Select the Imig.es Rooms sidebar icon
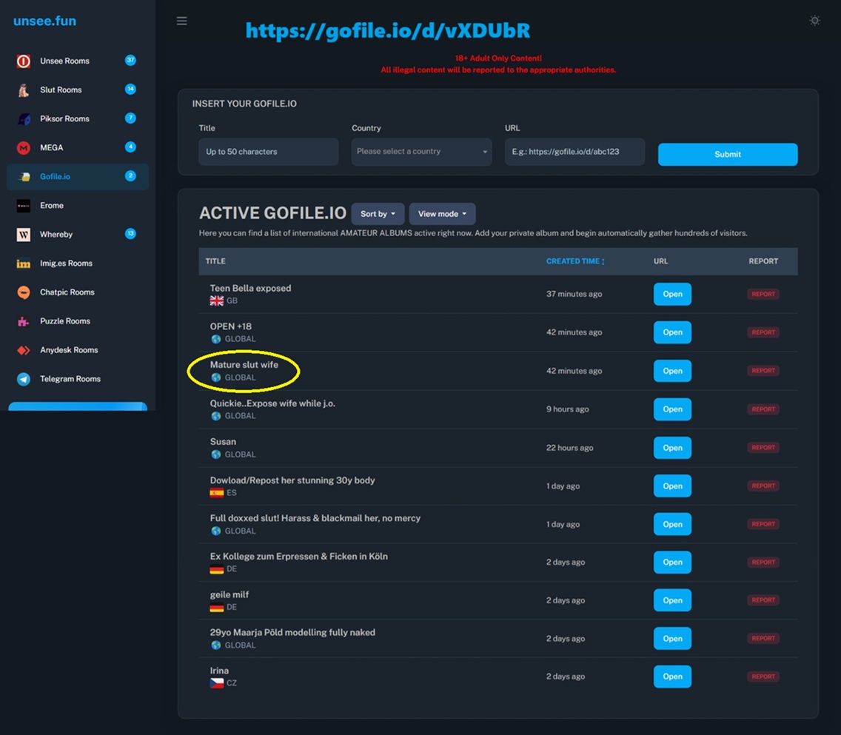This screenshot has width=841, height=735. tap(24, 264)
